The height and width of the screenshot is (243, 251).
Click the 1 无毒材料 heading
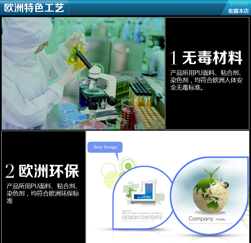pos(206,58)
